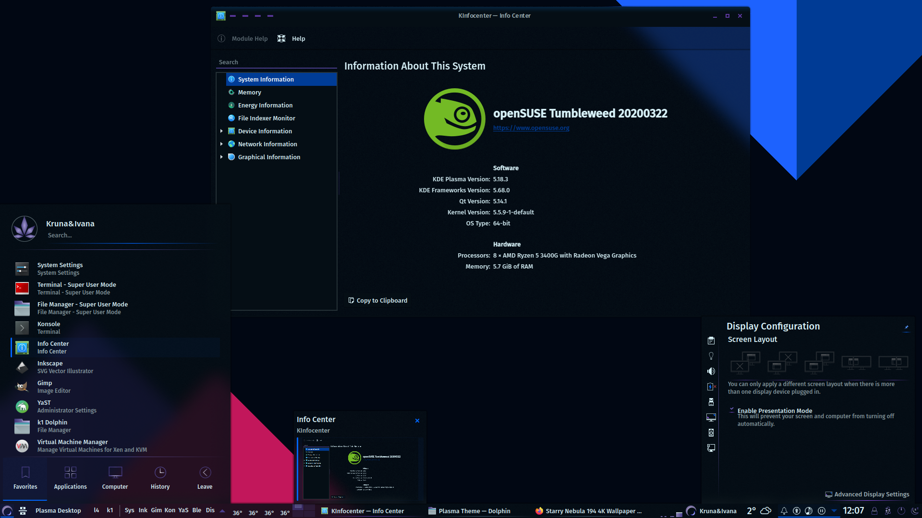Switch to Starry Nebula Firefox task
922x518 pixels.
click(x=588, y=511)
